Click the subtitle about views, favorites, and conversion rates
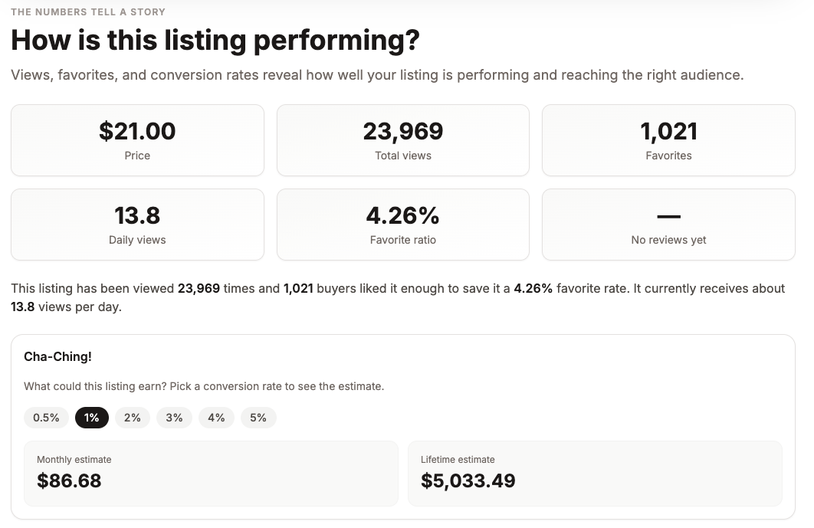Image resolution: width=814 pixels, height=528 pixels. [377, 75]
